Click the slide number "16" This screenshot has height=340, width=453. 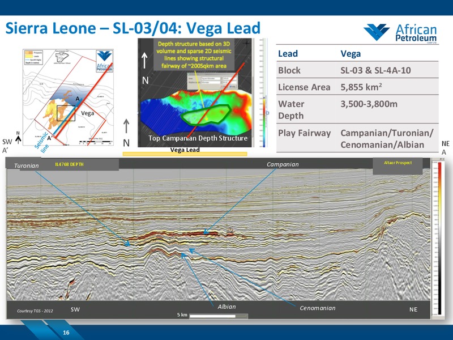tap(66, 333)
